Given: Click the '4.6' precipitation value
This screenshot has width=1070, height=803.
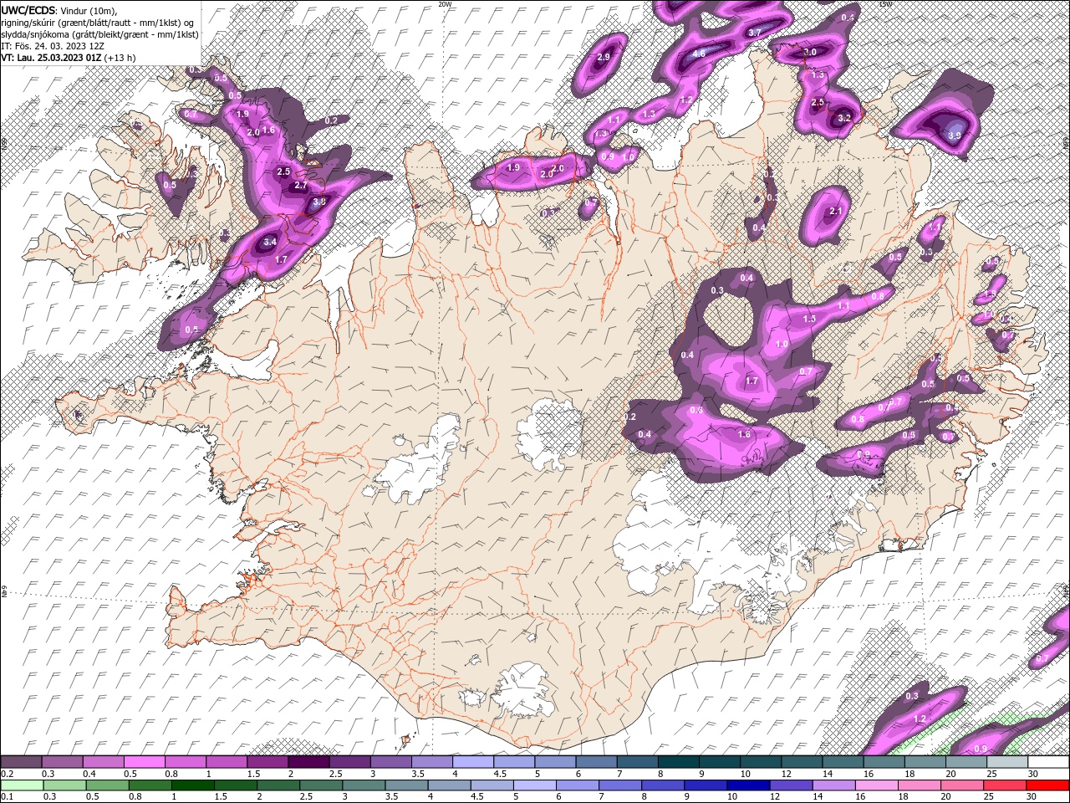Looking at the screenshot, I should [x=699, y=54].
